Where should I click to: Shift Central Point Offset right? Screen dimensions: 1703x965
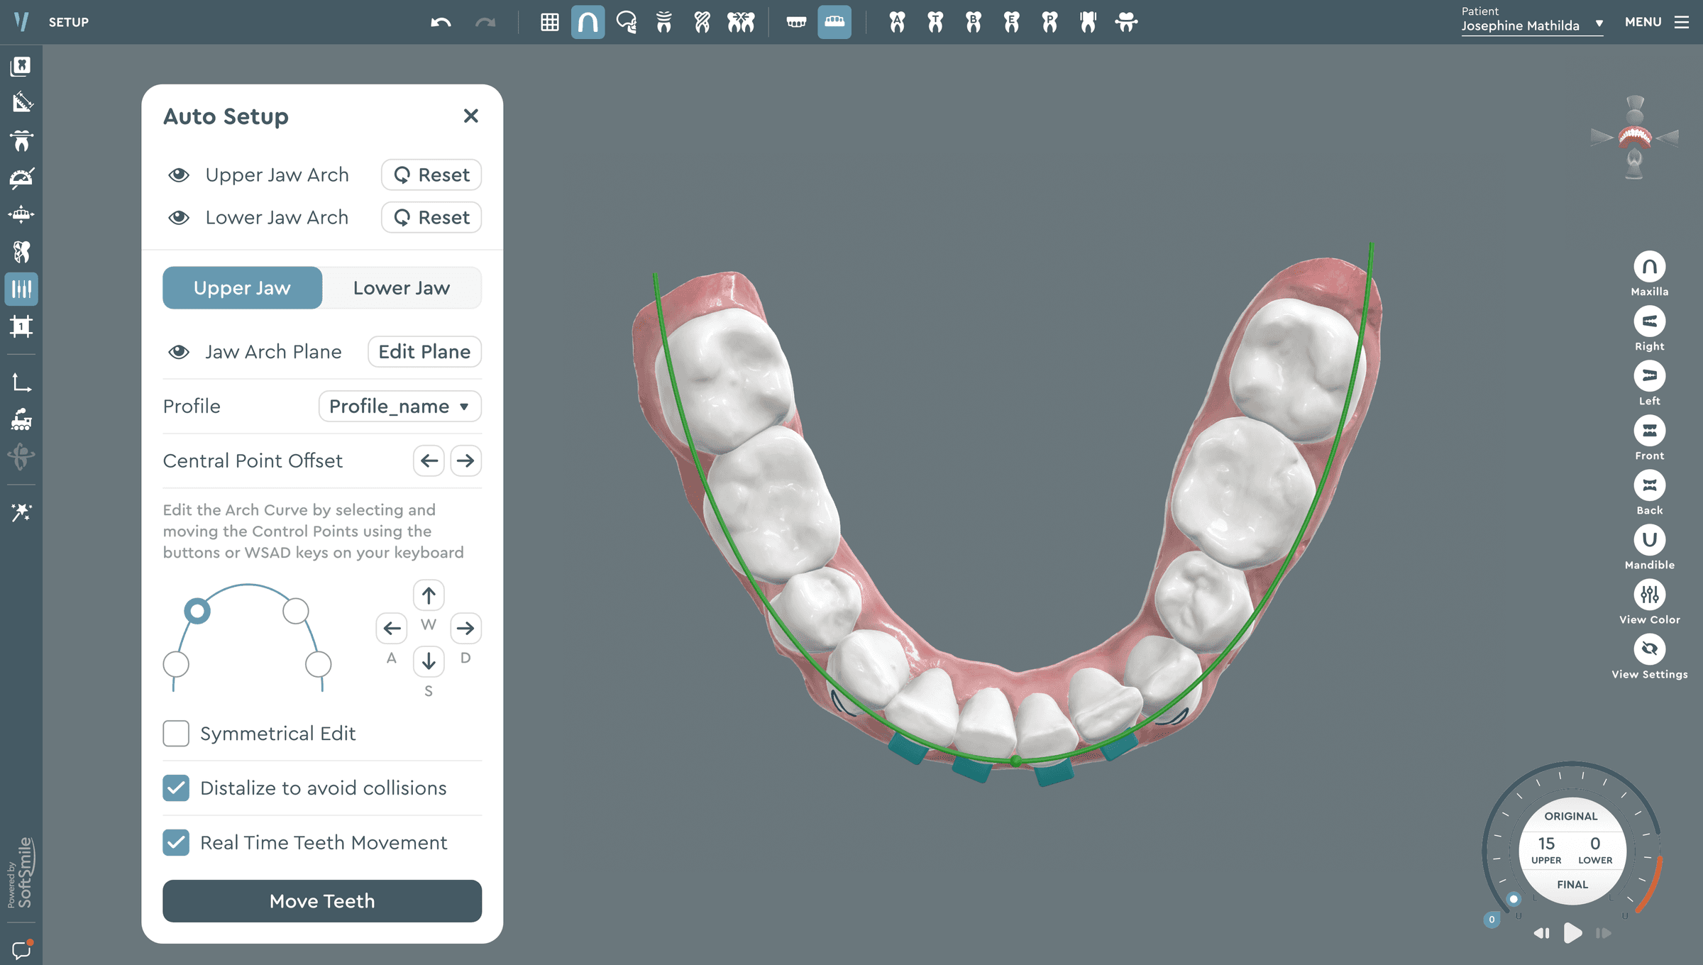[x=465, y=461]
